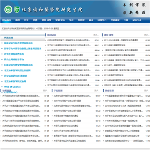
Task: Open news 关于同等学力博士英语考试公布成绩的通知
Action: pos(65,55)
